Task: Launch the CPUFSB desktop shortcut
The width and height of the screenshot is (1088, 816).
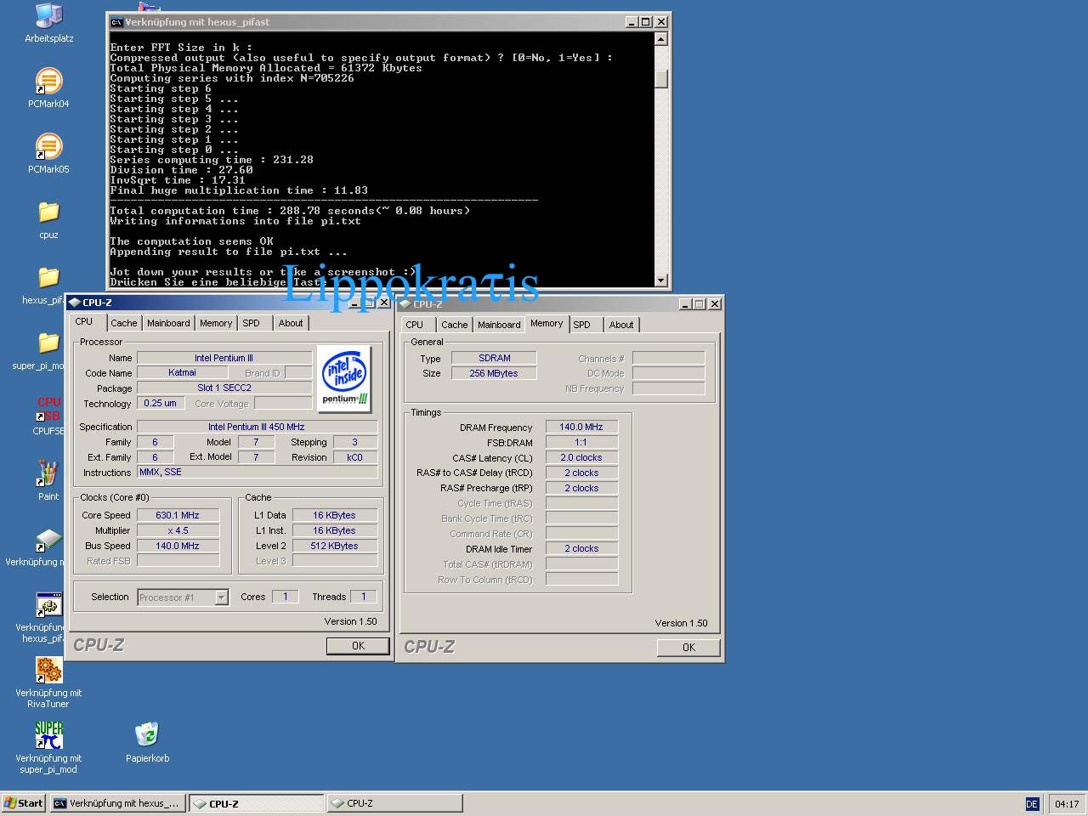Action: tap(49, 409)
